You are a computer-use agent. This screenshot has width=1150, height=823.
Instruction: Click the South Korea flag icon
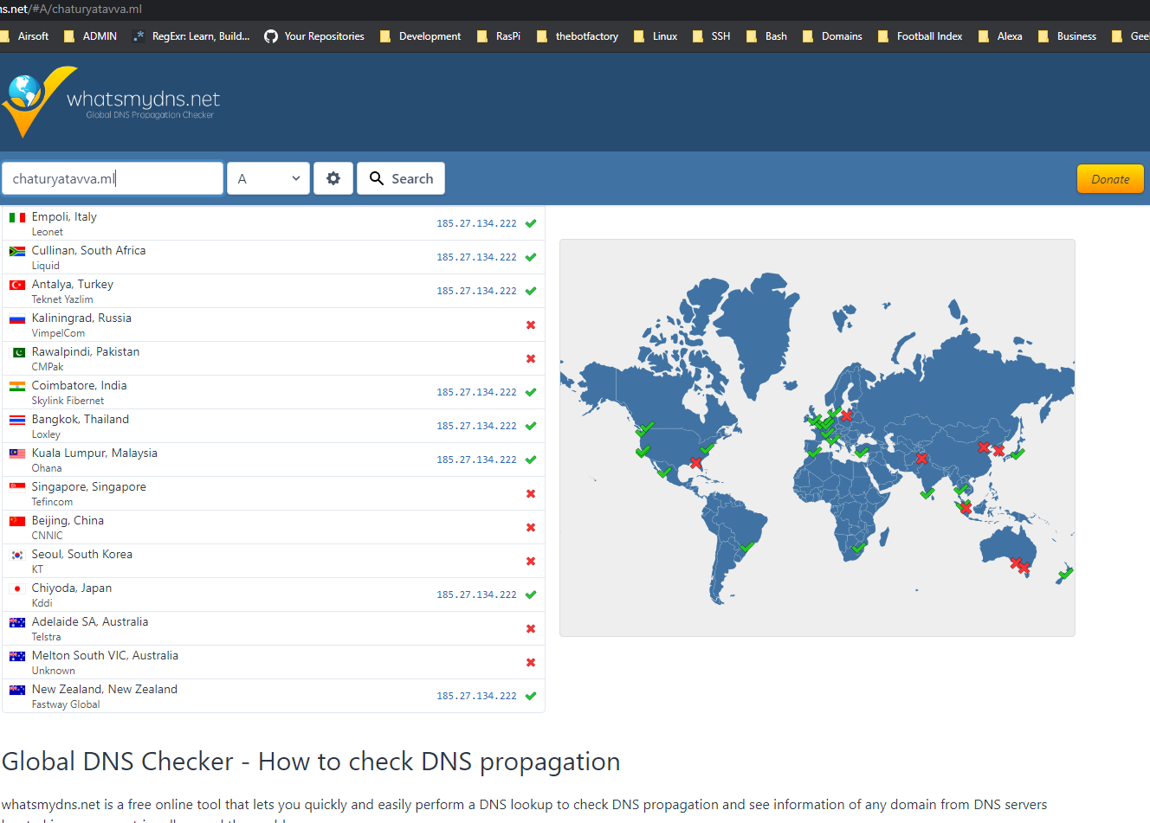click(17, 555)
